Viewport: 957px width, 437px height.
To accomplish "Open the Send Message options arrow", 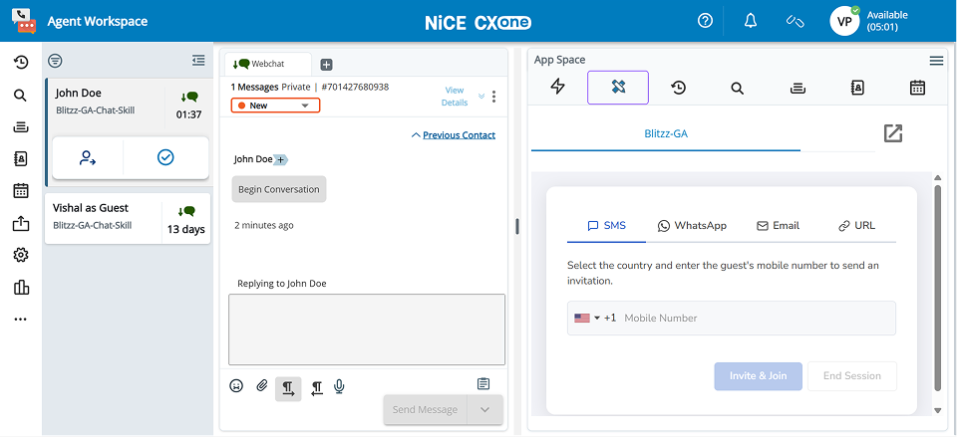I will (485, 409).
